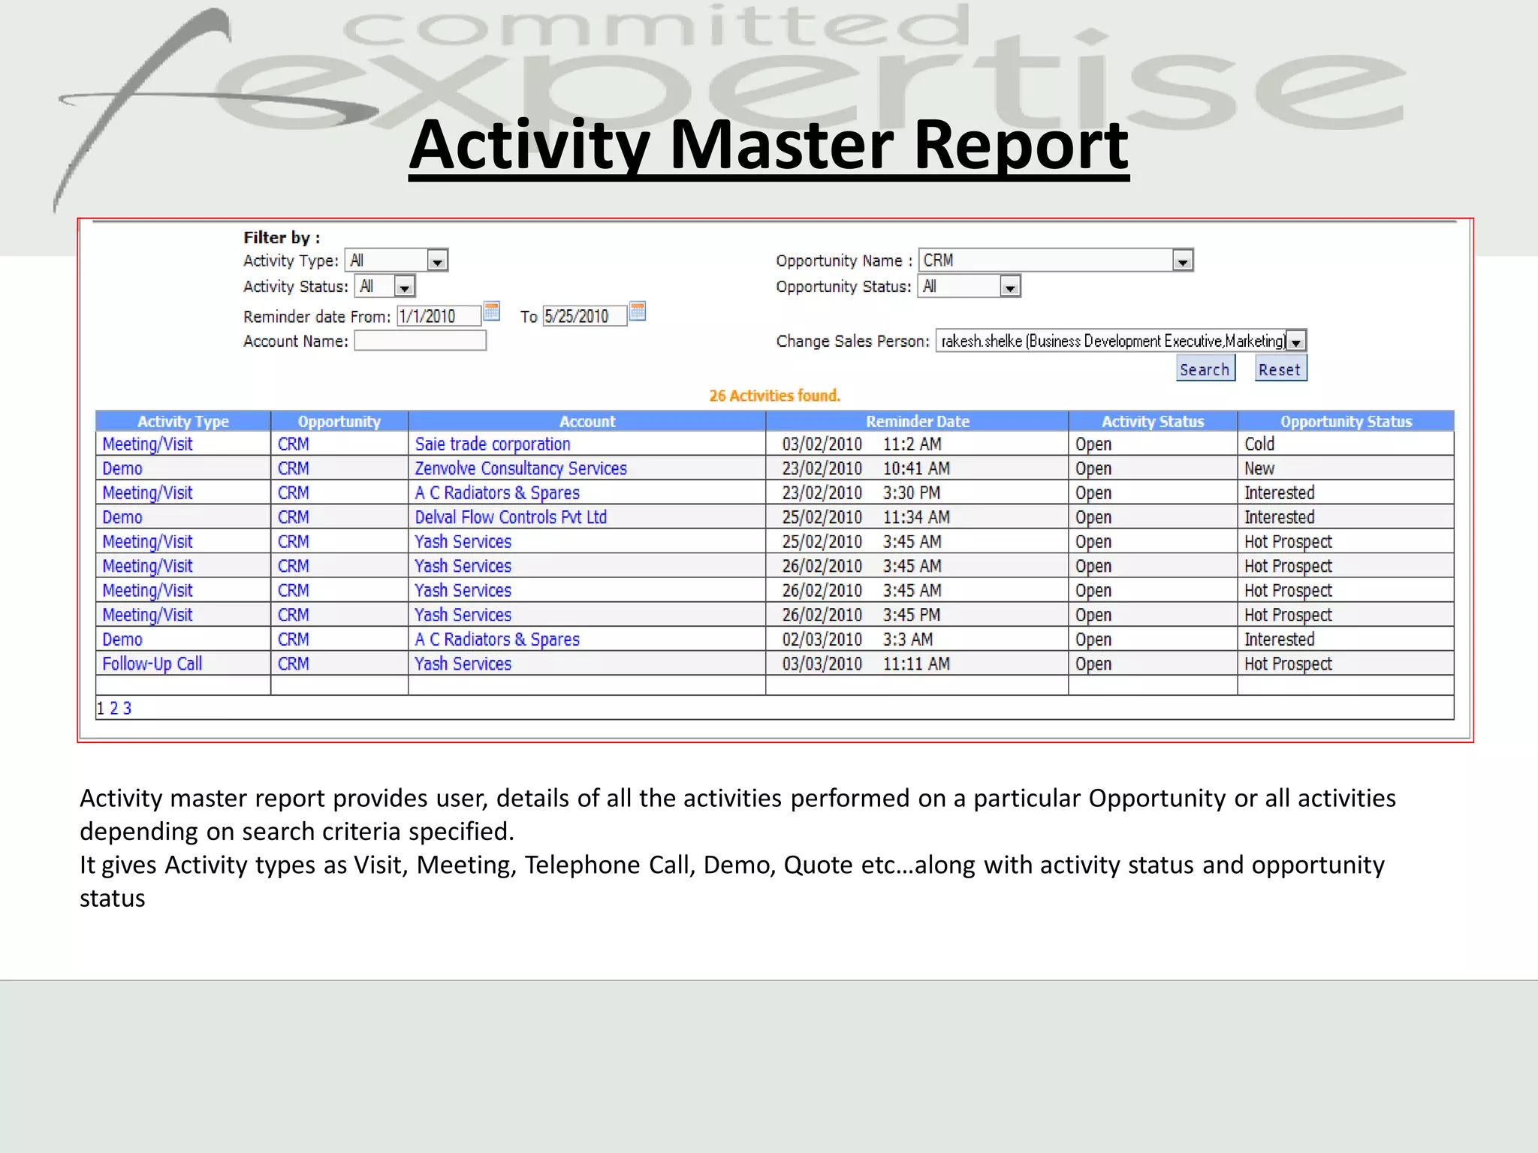1538x1153 pixels.
Task: Go to page 2 of results
Action: [x=114, y=708]
